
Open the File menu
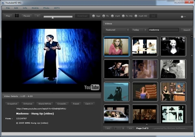click(8, 8)
